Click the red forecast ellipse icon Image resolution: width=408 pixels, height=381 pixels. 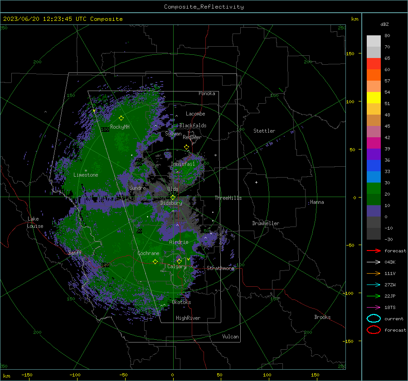(374, 330)
